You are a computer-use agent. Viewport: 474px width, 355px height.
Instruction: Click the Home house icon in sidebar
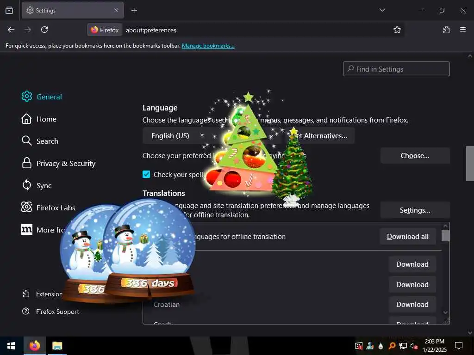tap(26, 119)
